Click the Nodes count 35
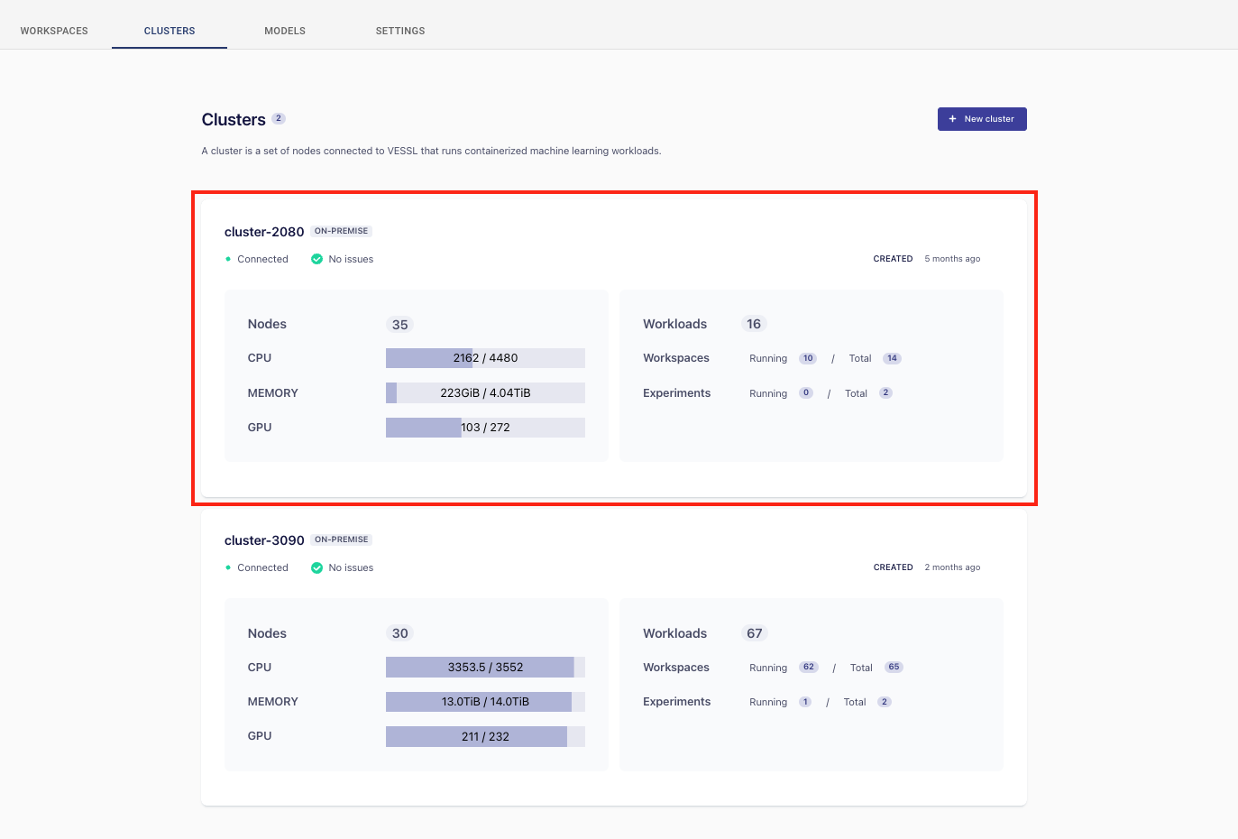1238x839 pixels. (x=400, y=325)
